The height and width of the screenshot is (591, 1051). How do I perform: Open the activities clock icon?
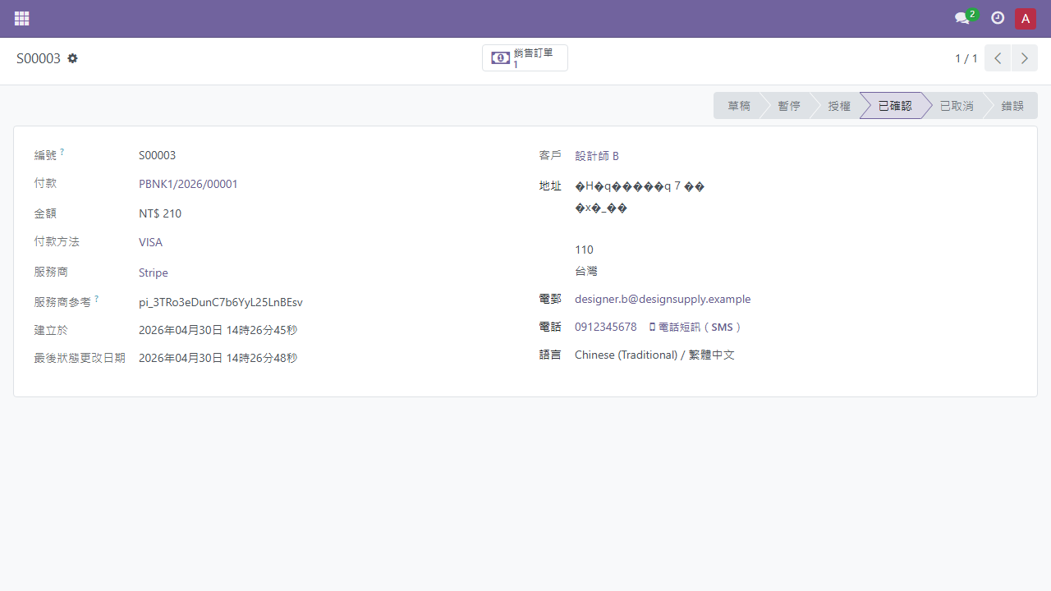point(998,18)
